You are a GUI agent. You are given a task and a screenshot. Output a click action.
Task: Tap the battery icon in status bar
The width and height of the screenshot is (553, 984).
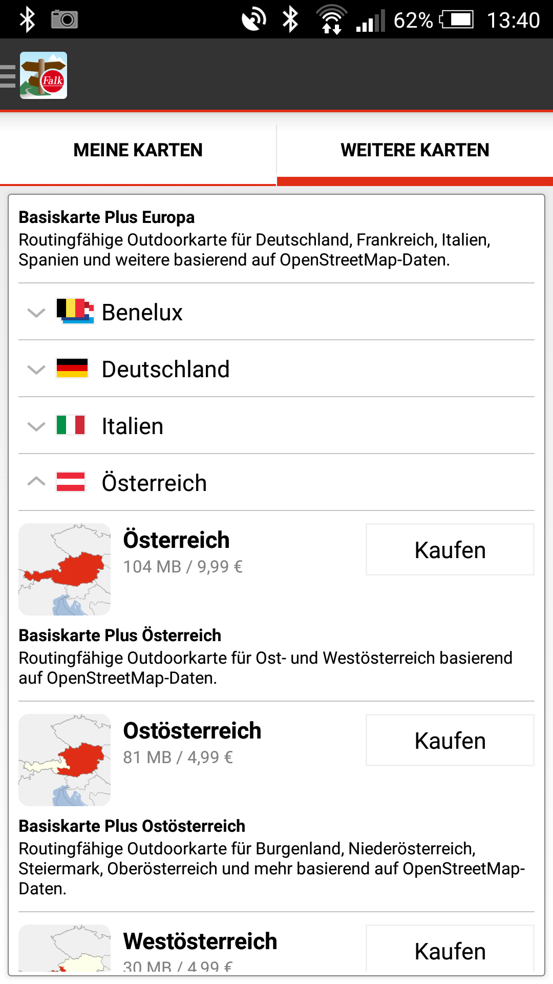457,19
